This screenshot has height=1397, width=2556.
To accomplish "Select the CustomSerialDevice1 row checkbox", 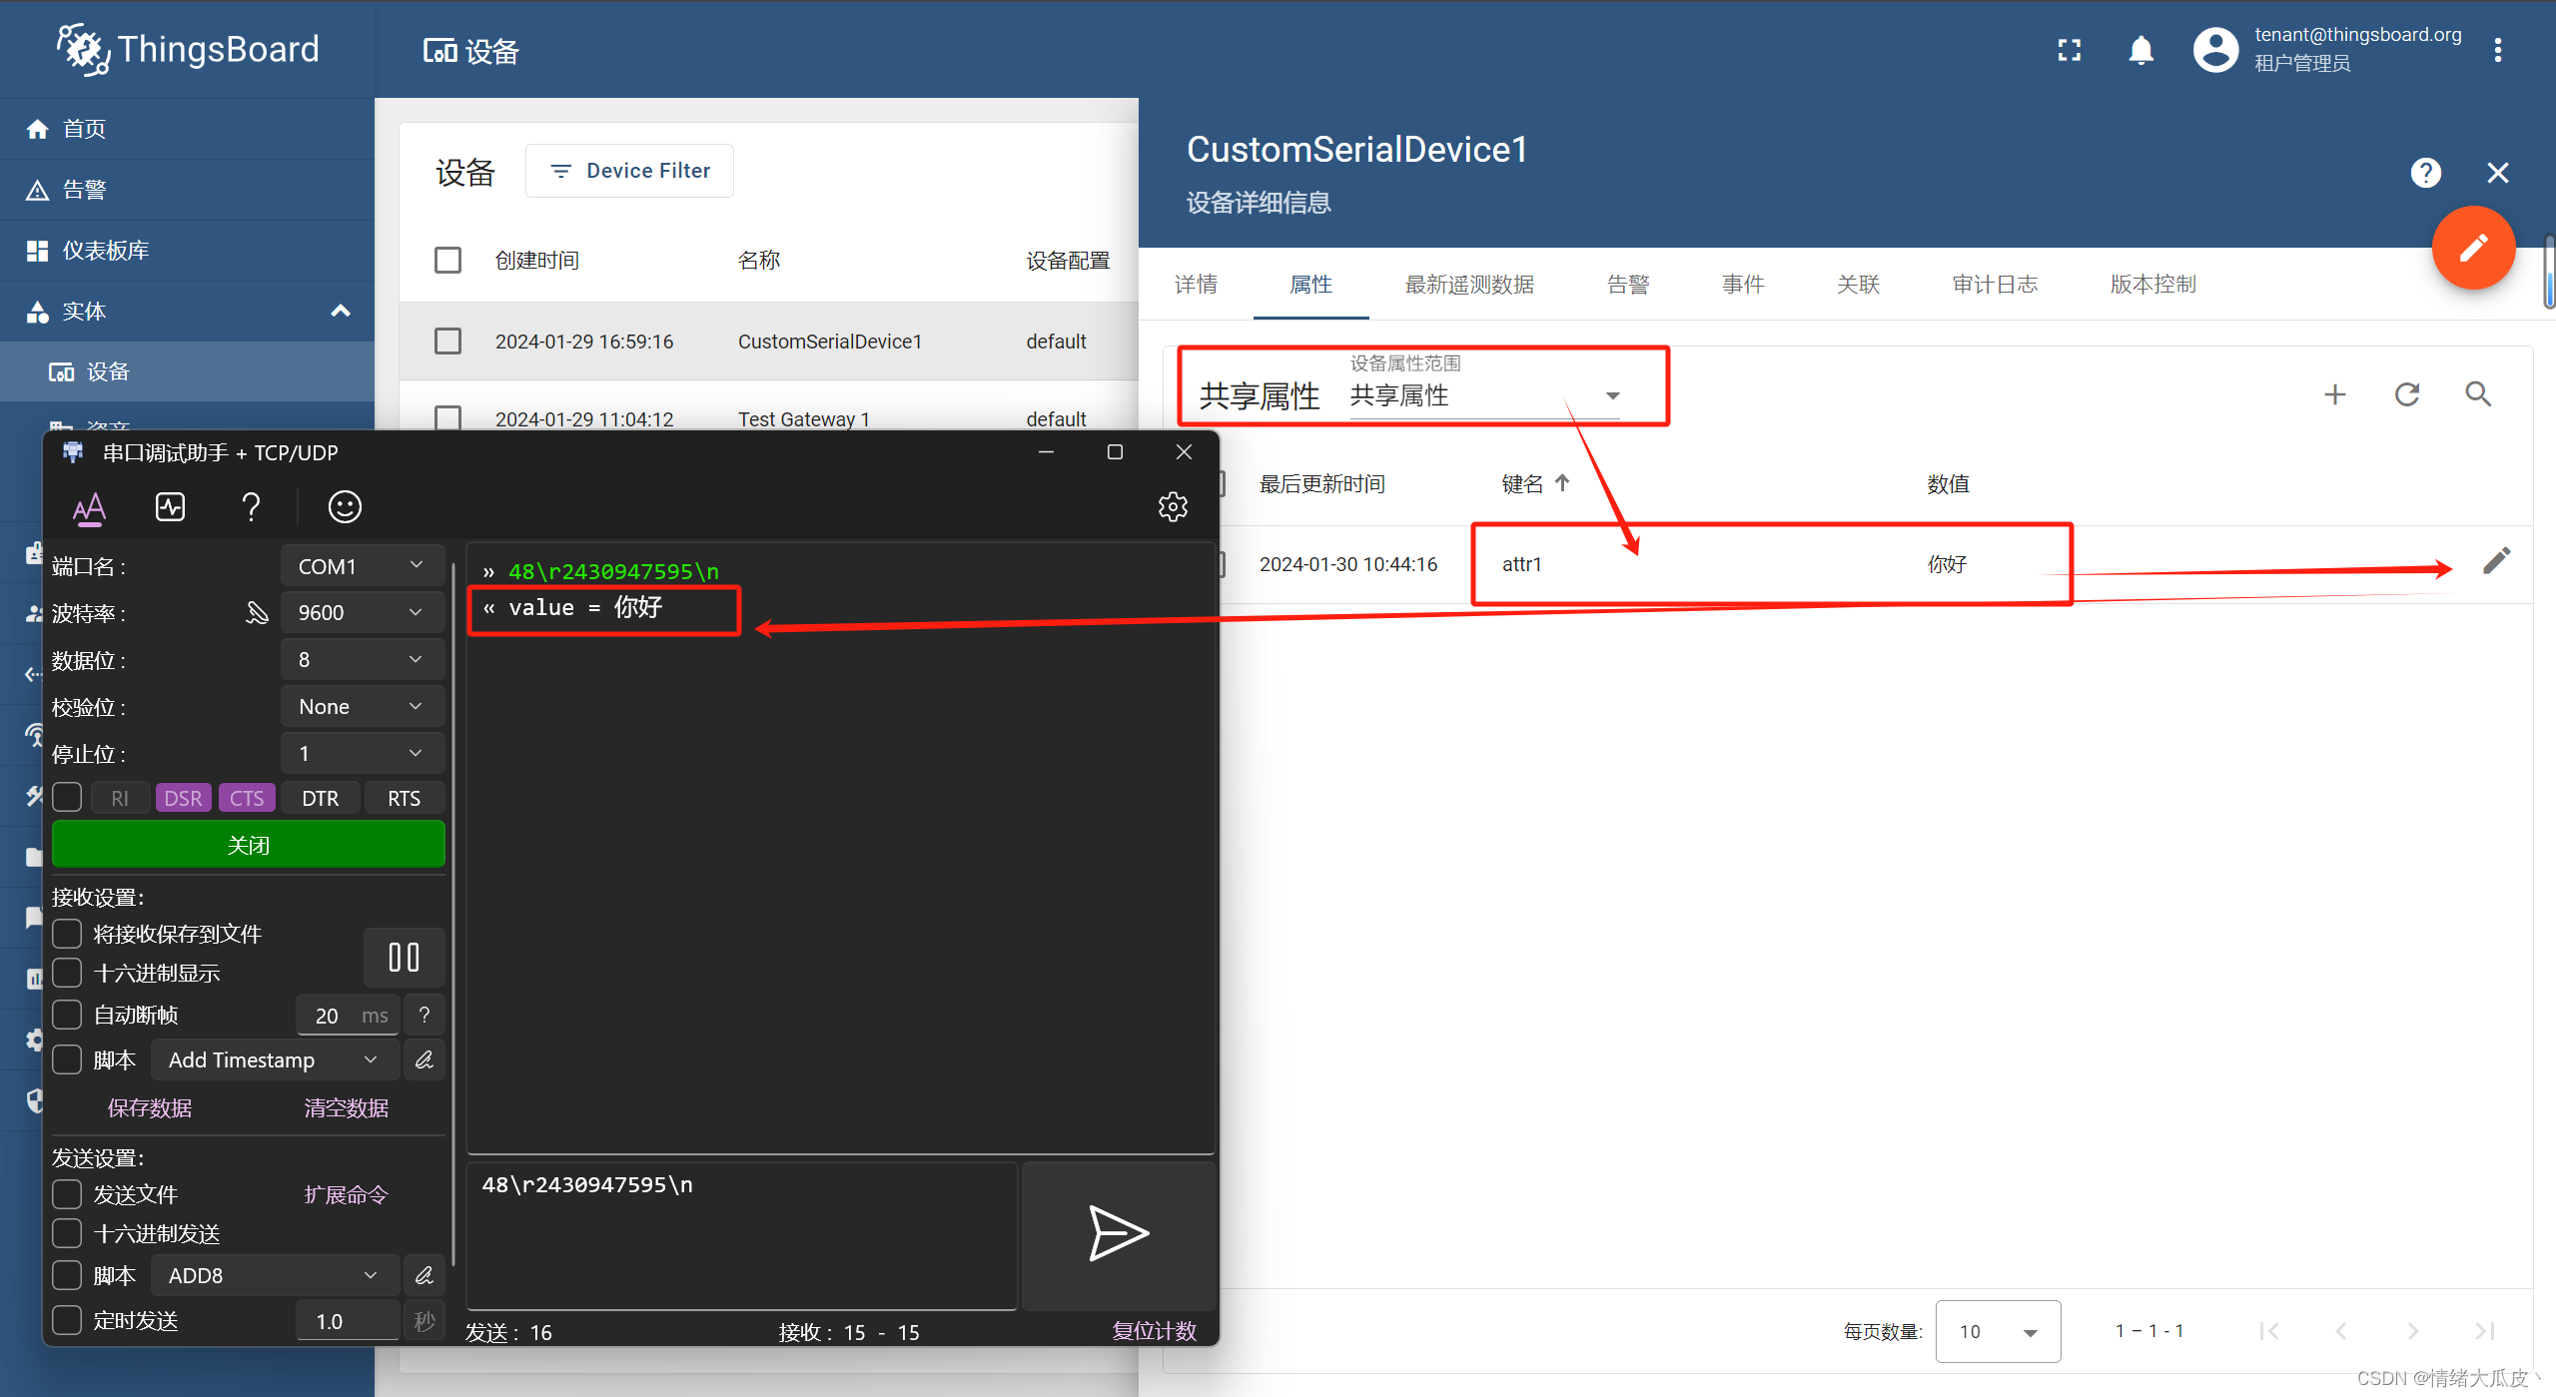I will [447, 342].
